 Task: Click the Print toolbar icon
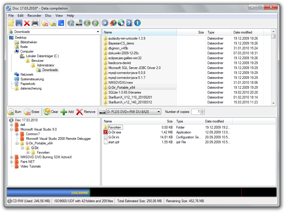35,23
